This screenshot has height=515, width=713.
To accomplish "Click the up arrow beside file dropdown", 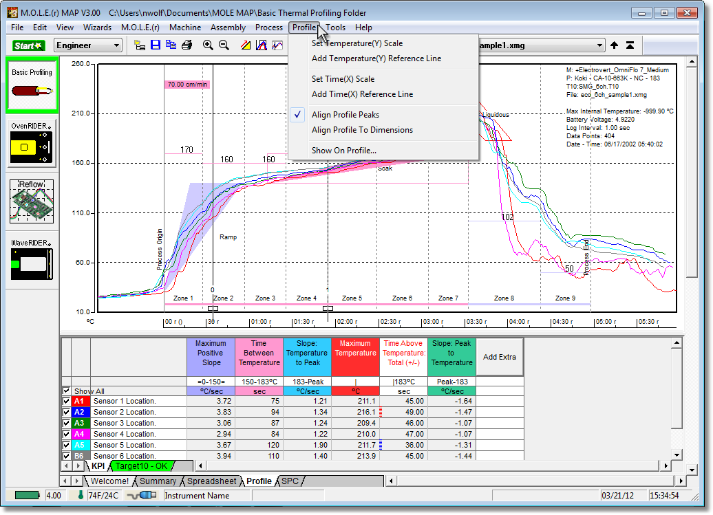I will (x=615, y=45).
